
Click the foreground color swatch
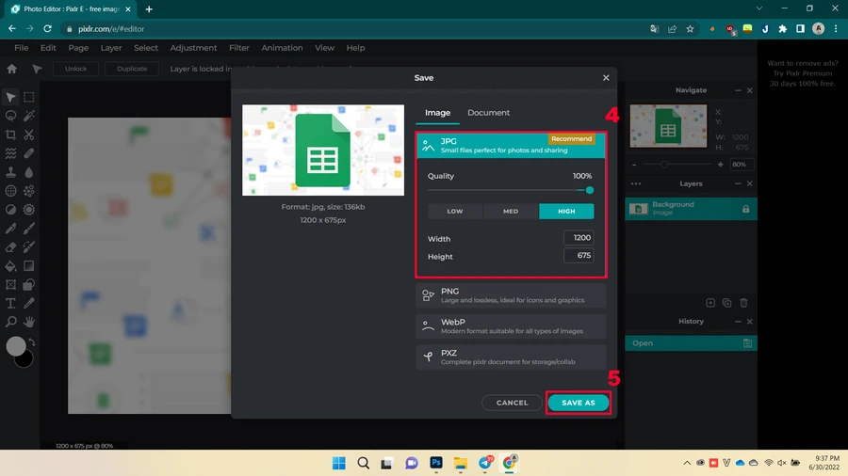click(16, 346)
